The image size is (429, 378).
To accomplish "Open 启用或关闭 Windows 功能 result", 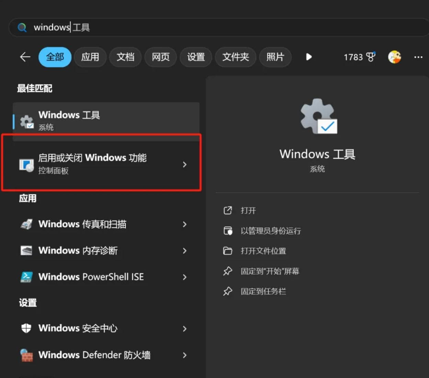I will (106, 164).
